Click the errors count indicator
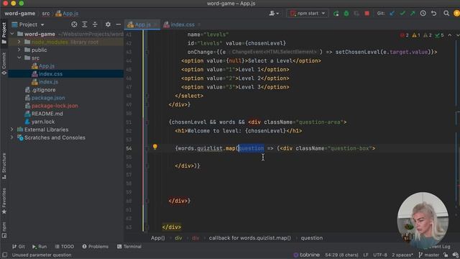 coord(404,35)
